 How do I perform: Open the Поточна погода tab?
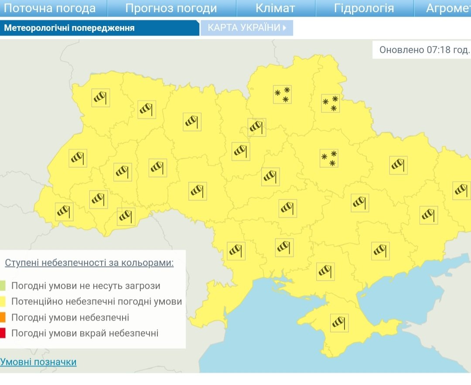50,8
